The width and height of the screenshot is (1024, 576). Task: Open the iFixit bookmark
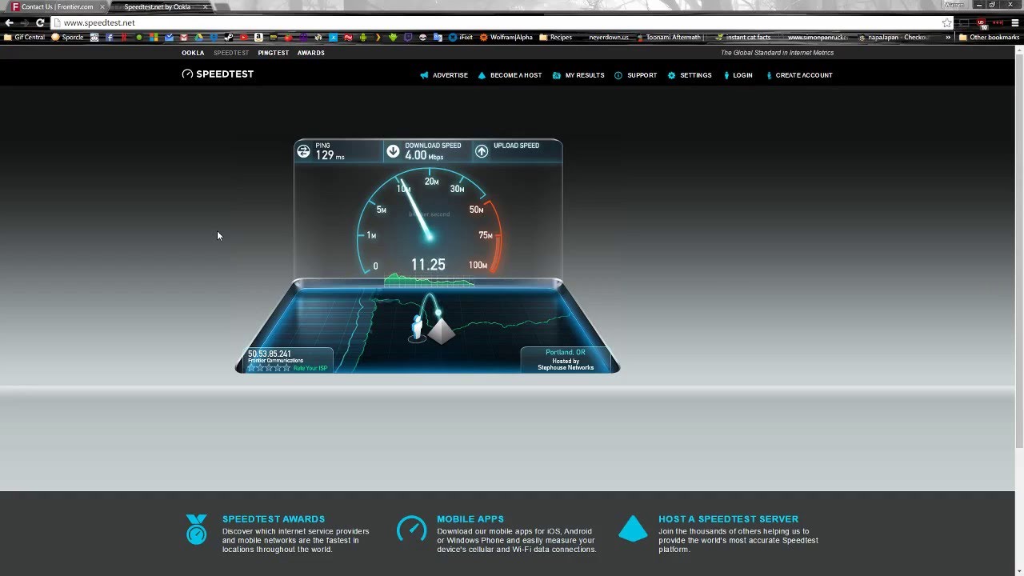coord(461,37)
